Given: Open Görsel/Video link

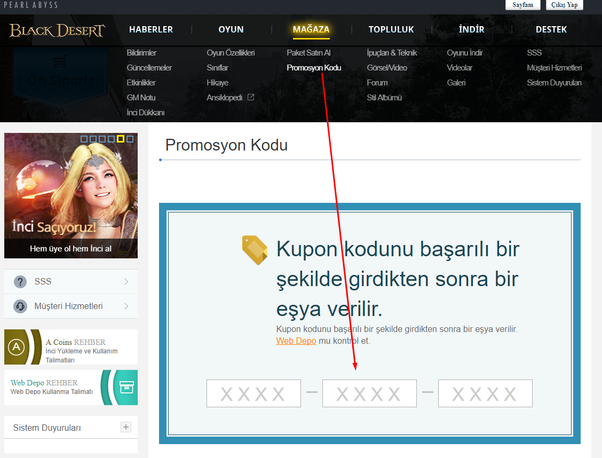Looking at the screenshot, I should pos(386,68).
